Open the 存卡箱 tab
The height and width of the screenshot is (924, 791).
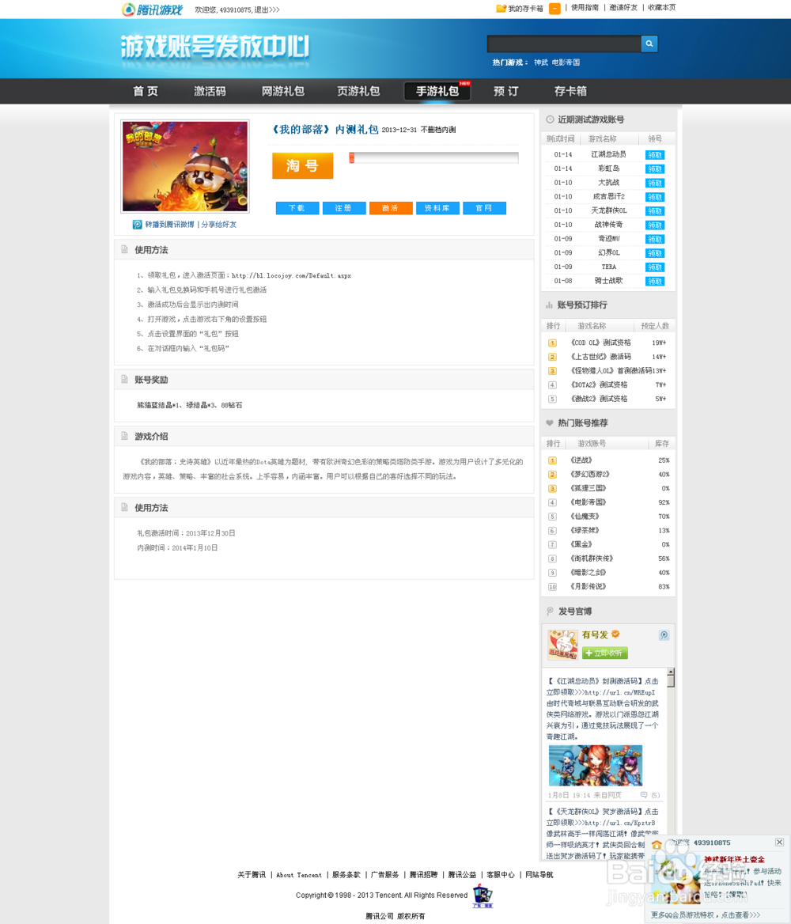click(570, 91)
